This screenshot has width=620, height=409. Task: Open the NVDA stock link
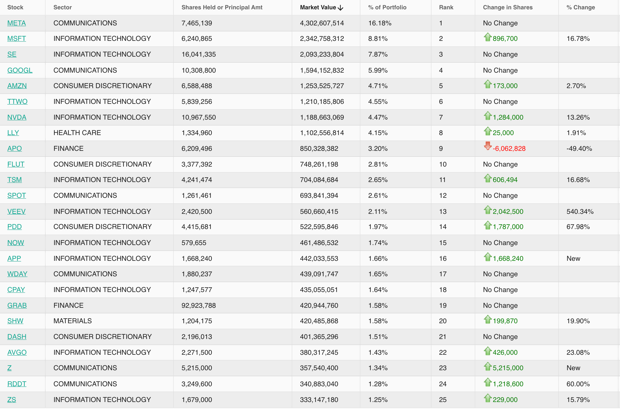pyautogui.click(x=17, y=117)
